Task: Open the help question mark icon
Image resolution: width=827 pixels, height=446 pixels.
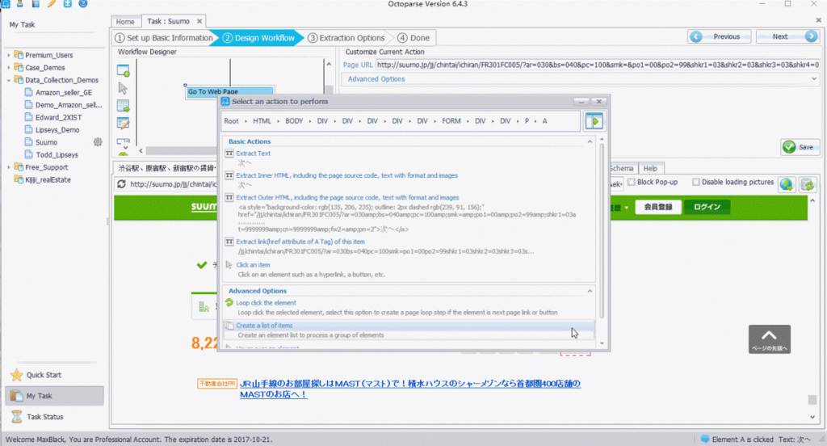Action: click(83, 3)
